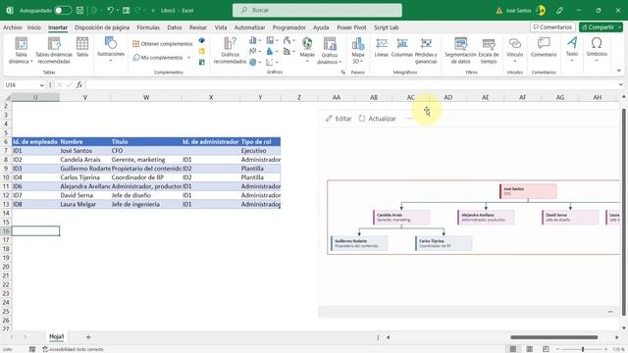
Task: Click Gráficos recomendados icon
Action: coord(230,50)
